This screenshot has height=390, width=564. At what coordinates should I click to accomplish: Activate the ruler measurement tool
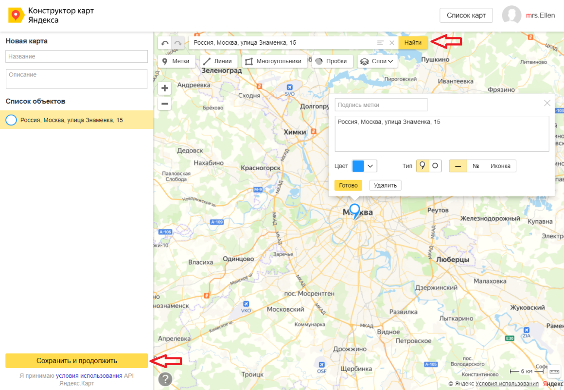(554, 372)
